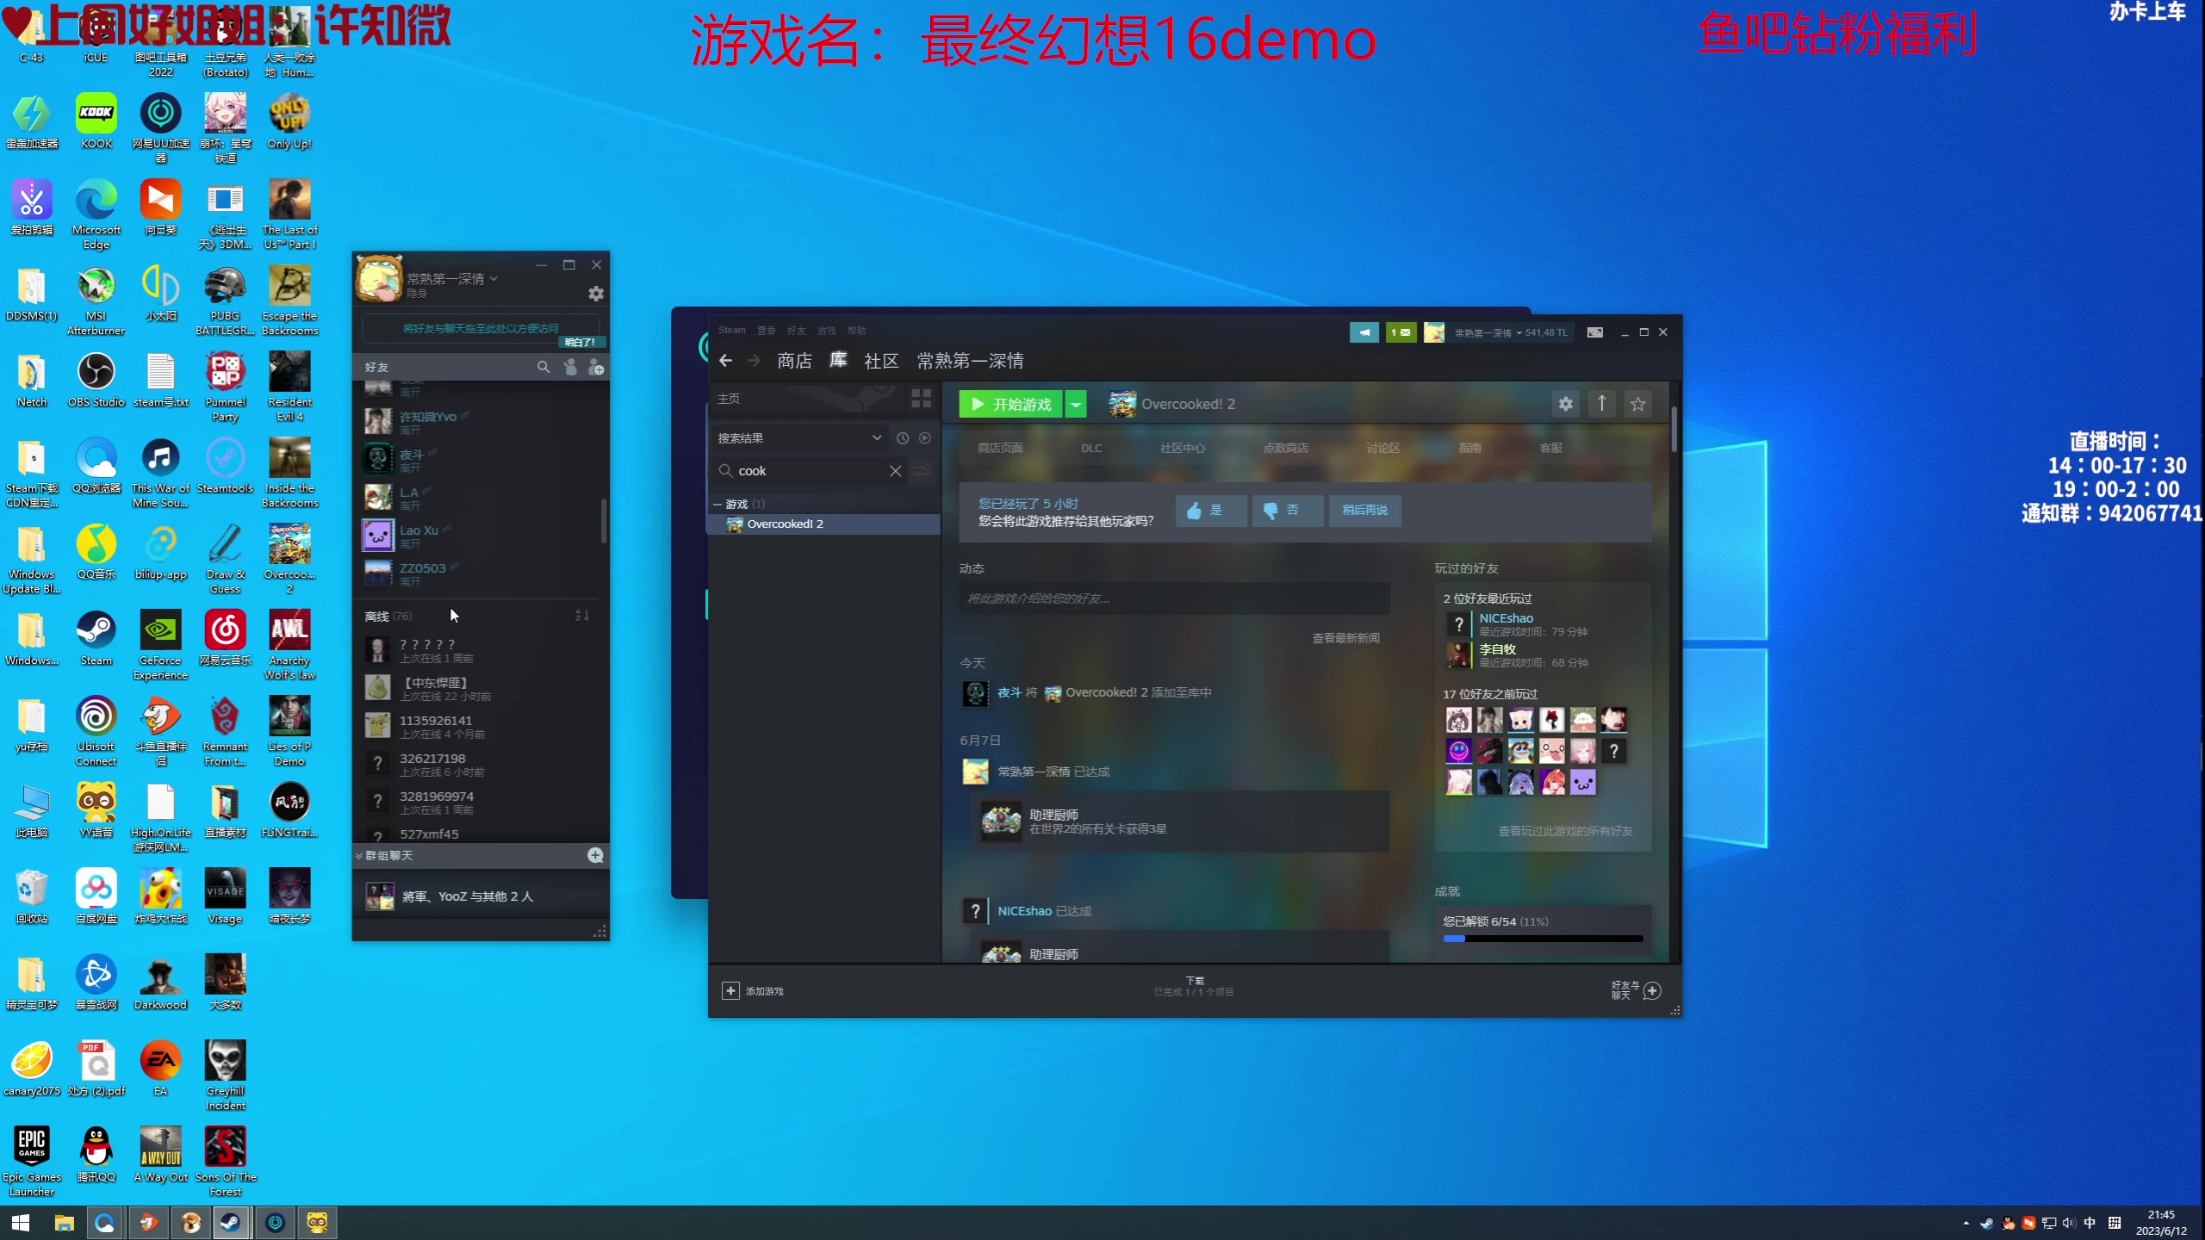
Task: Click the Steam store icon in taskbar
Action: [x=230, y=1222]
